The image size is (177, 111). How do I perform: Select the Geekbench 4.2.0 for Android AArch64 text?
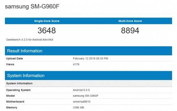pos(30,40)
